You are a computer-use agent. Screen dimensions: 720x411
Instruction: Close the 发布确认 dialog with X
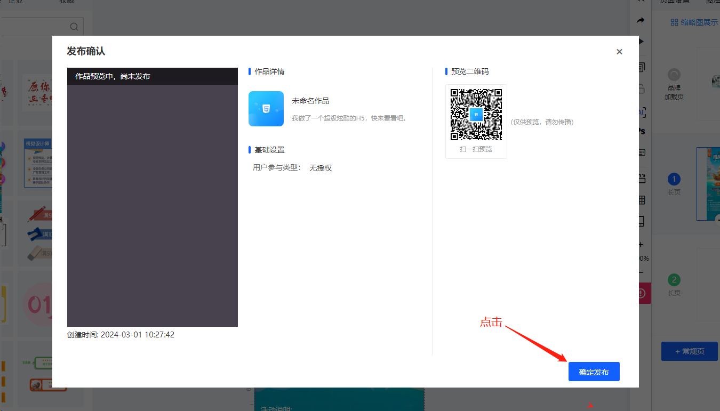pyautogui.click(x=619, y=52)
